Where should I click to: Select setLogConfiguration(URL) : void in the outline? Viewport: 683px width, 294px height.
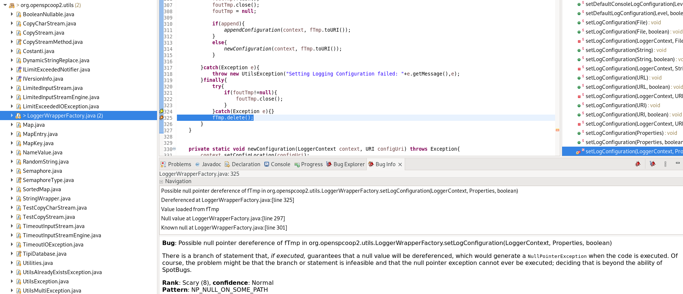[x=623, y=78]
